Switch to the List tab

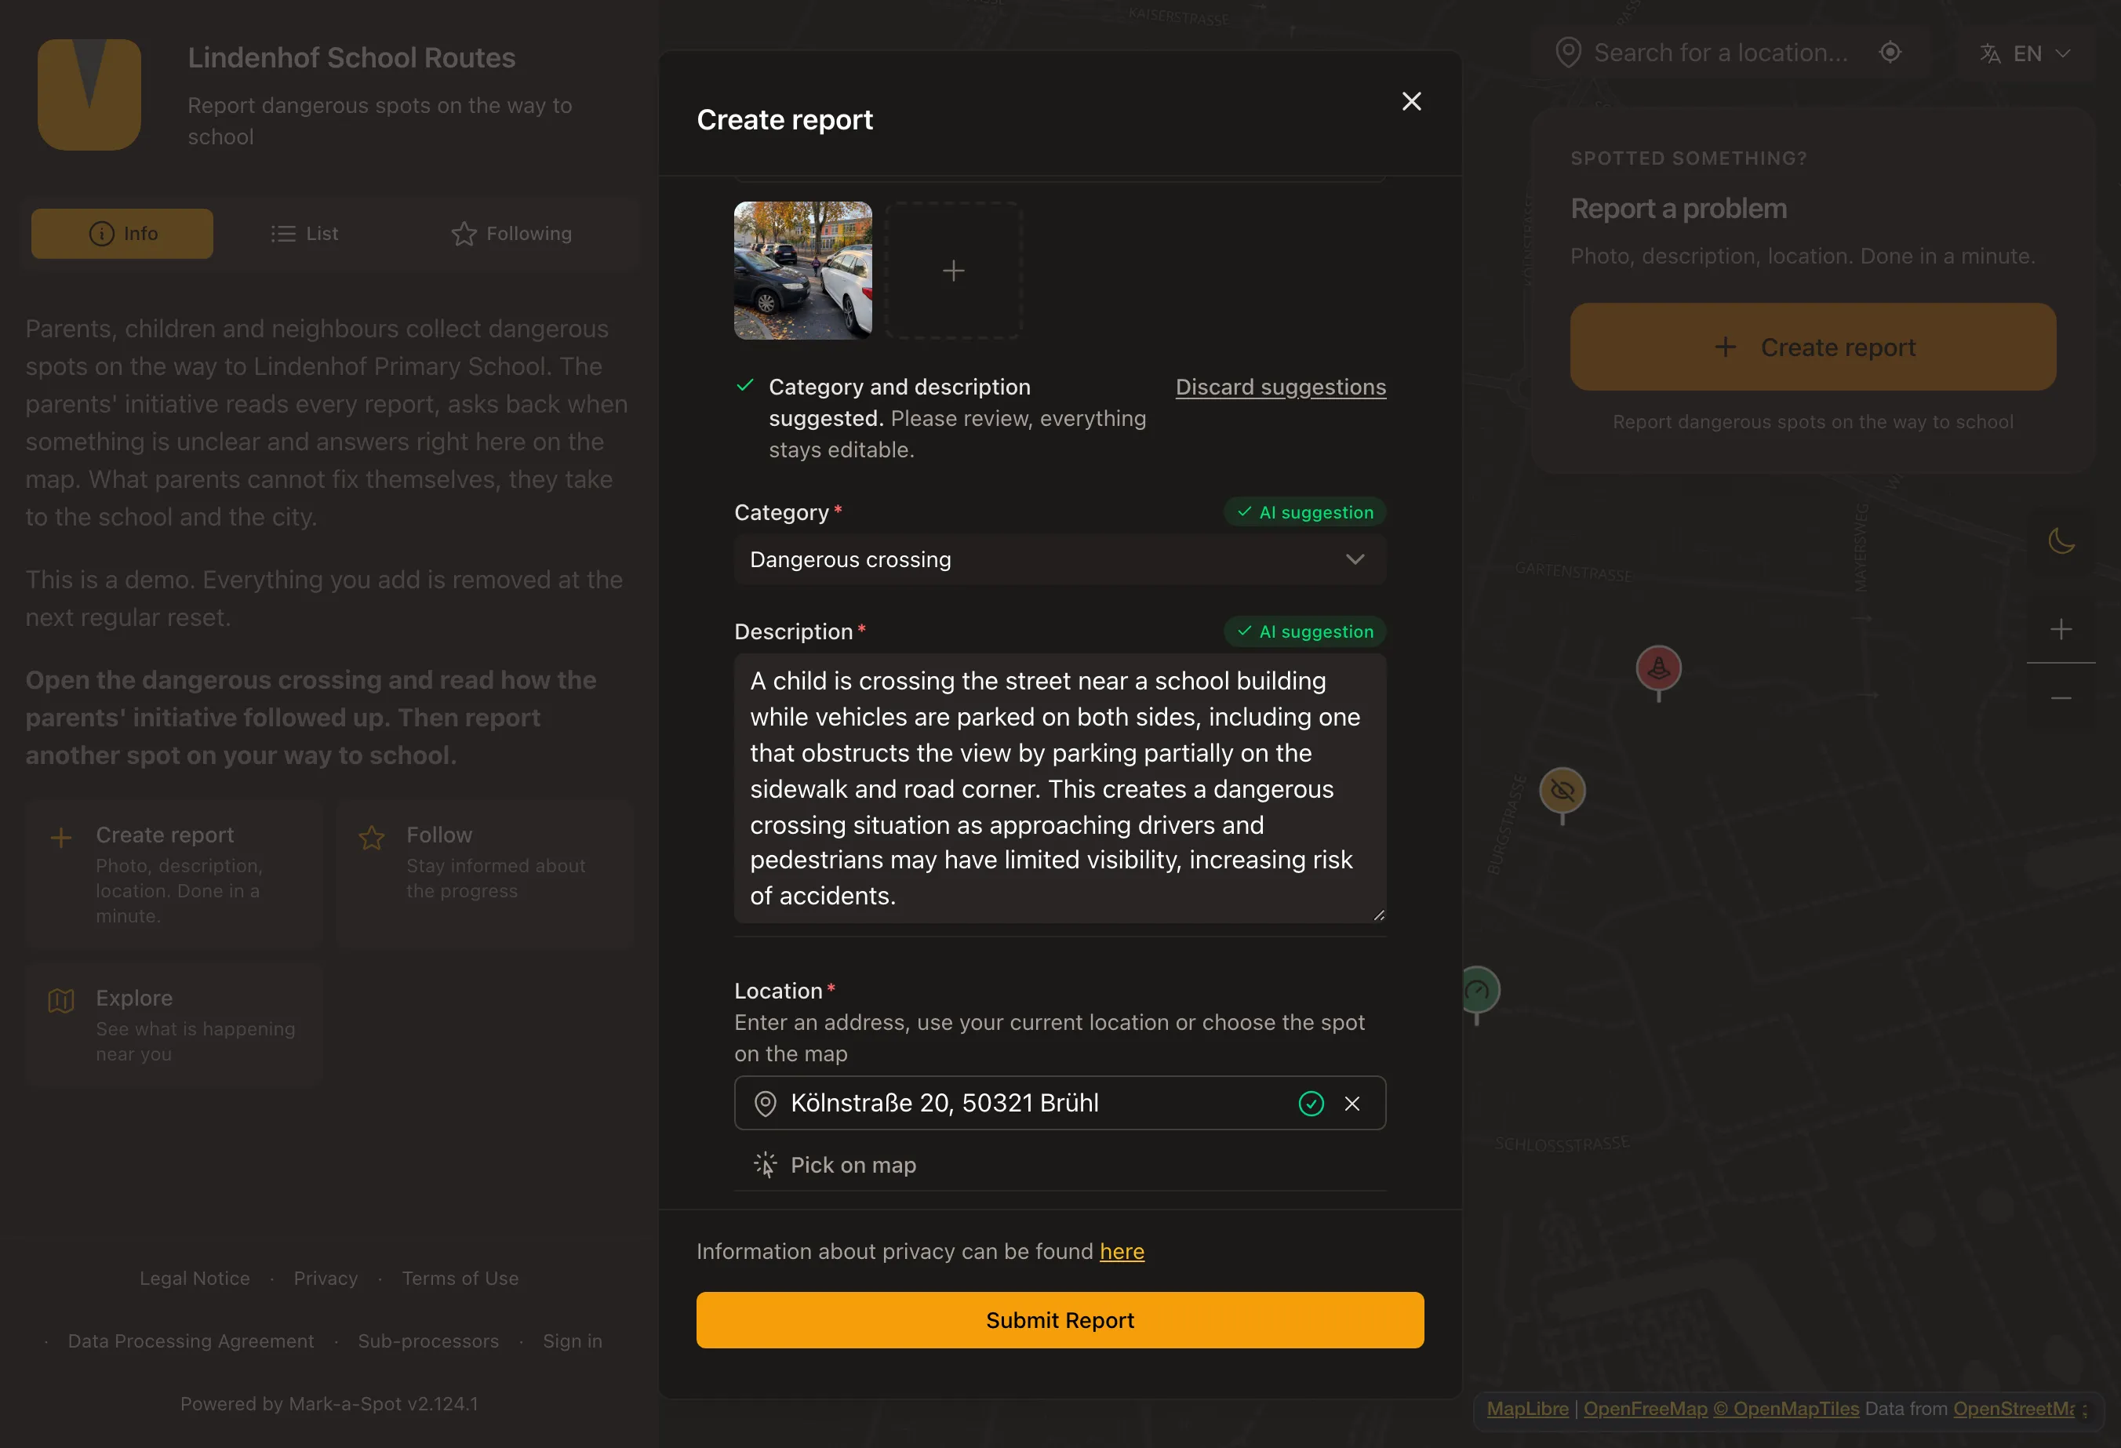tap(305, 234)
